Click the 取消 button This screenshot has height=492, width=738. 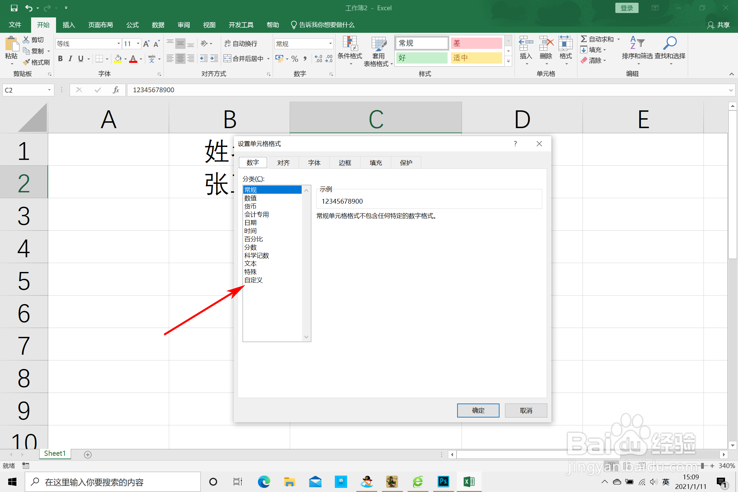526,410
